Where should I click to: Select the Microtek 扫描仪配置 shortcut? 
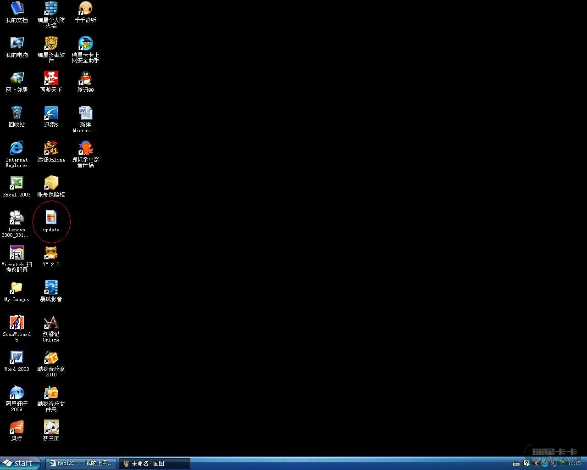click(x=17, y=259)
